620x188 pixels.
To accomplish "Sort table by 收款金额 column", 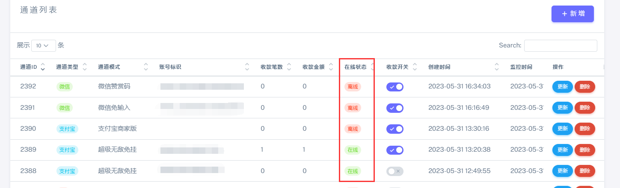I will [331, 67].
